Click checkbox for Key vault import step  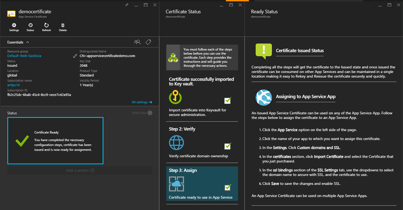227,101
